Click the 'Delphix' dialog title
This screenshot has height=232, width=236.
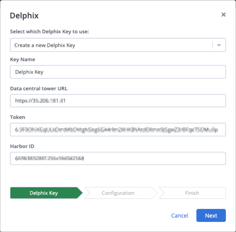24,15
